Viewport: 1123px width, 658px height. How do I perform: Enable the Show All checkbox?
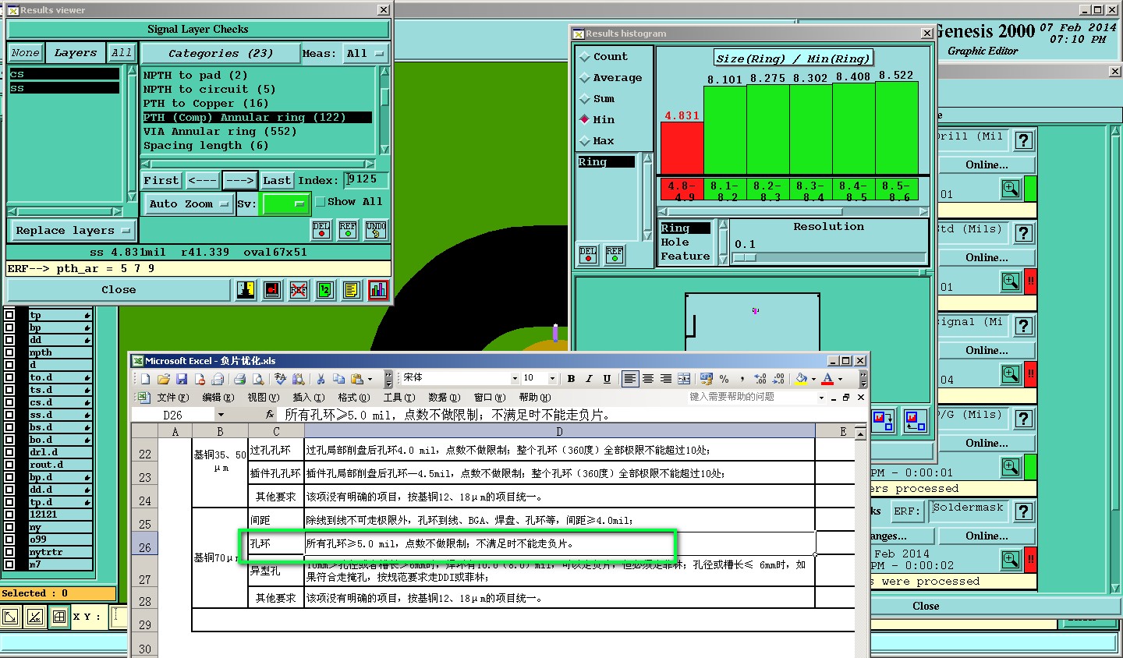[321, 202]
